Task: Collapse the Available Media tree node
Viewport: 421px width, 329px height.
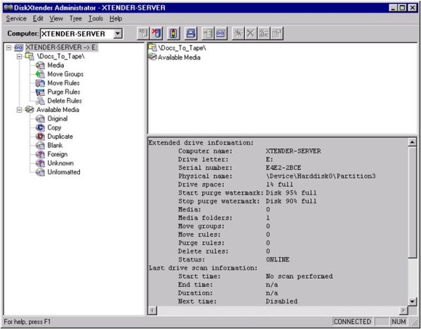Action: pos(19,110)
